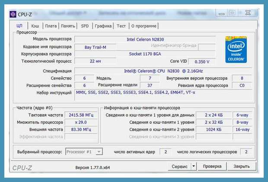The height and width of the screenshot is (182, 268).
Task: Click the Socket 1170 BGA package field
Action: click(x=145, y=54)
